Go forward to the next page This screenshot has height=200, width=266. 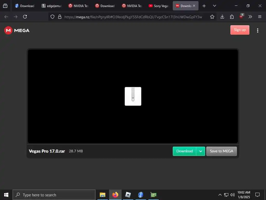pyautogui.click(x=16, y=17)
